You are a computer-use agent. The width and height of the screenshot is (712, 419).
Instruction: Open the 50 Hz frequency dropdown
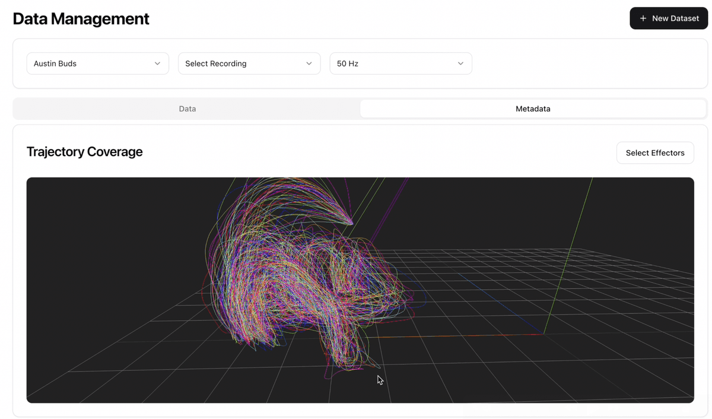click(401, 63)
